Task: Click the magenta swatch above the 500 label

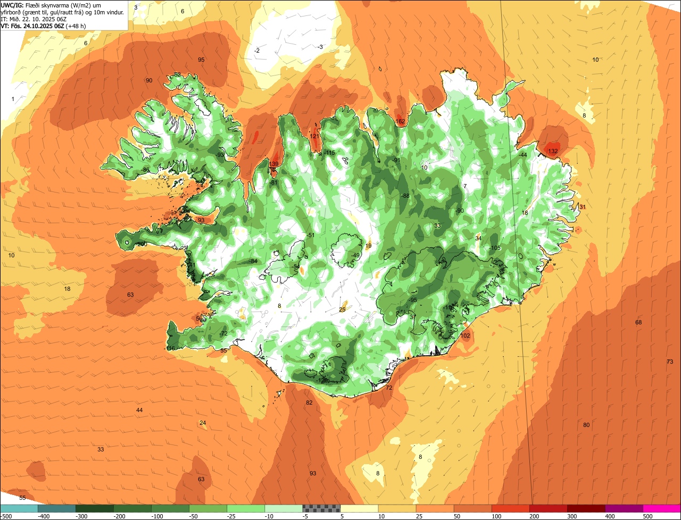Action: click(662, 508)
